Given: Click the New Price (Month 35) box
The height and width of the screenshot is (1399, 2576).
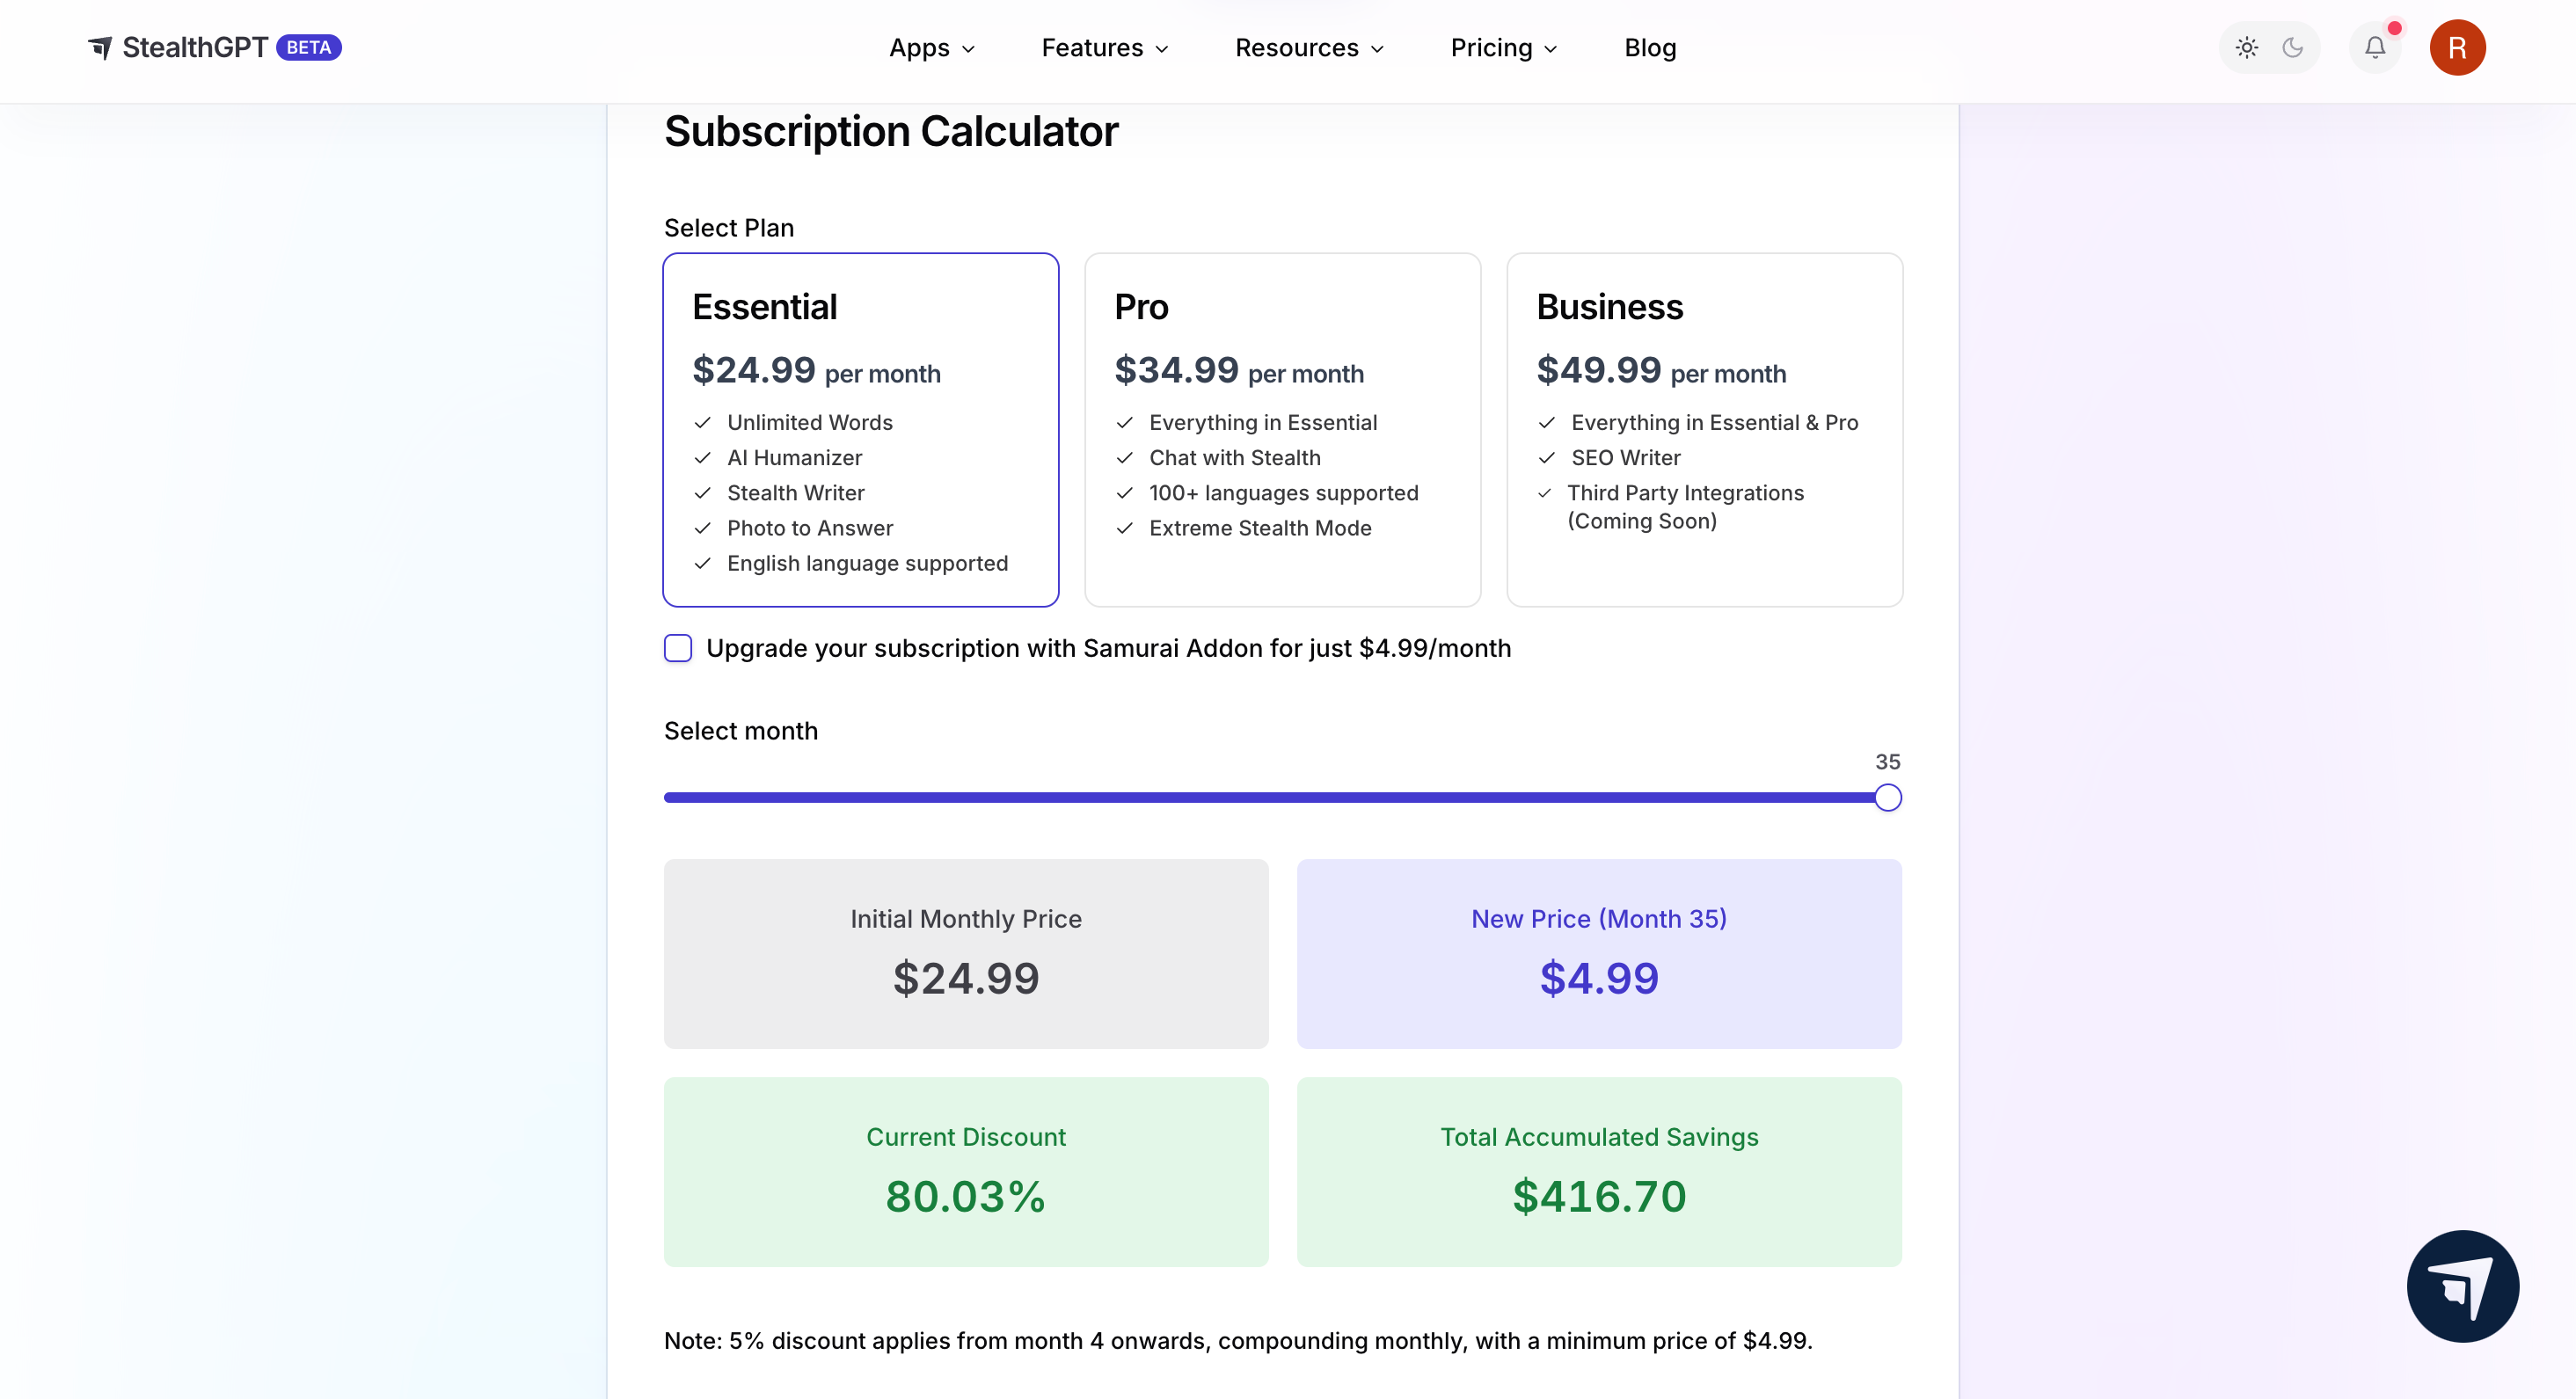Looking at the screenshot, I should [1598, 953].
